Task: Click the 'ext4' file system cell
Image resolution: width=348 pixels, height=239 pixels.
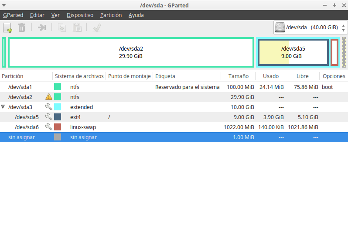Action: 75,117
